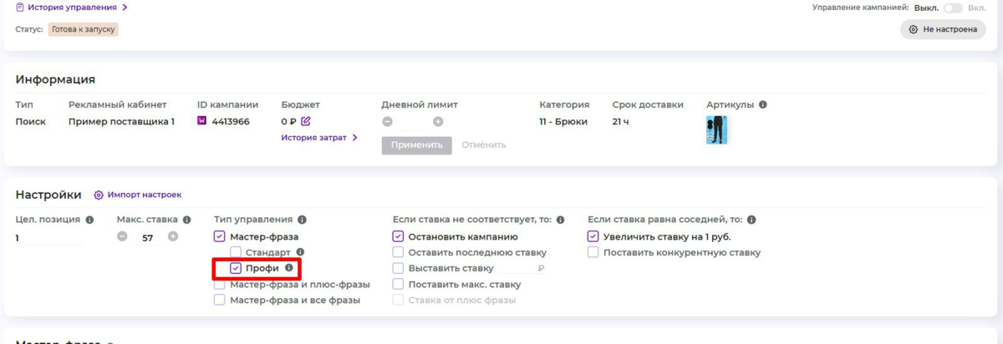The width and height of the screenshot is (1003, 344).
Task: Click info icon next to Цел. позиция
Action: coord(89,220)
